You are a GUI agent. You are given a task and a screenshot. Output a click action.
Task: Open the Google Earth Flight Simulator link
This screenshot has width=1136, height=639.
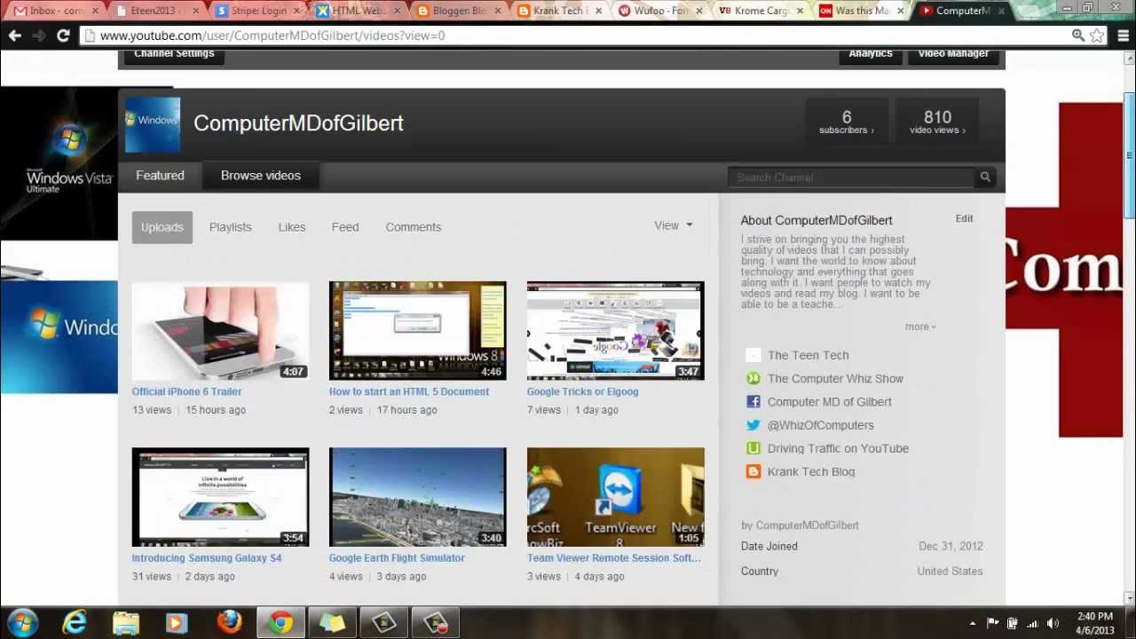397,558
